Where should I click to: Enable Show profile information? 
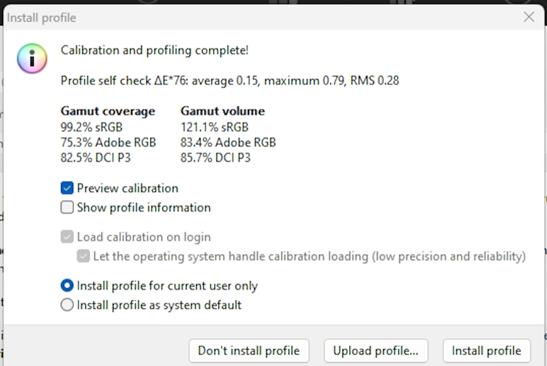click(x=67, y=208)
